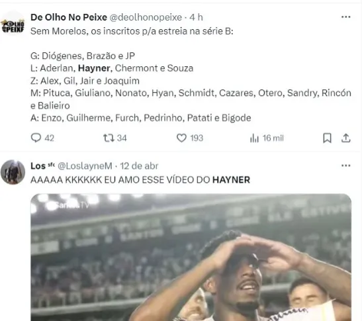Click share icon on first tweet
This screenshot has width=362, height=321.
(345, 138)
